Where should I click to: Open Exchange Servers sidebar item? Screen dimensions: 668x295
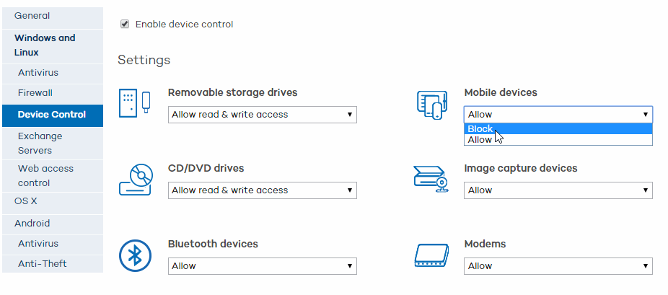coord(40,143)
